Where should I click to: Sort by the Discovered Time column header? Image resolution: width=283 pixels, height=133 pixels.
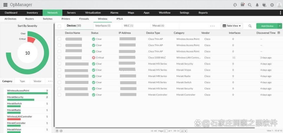tap(266, 33)
